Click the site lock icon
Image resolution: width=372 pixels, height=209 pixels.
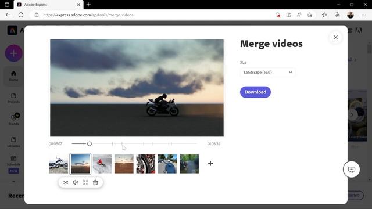tap(37, 15)
